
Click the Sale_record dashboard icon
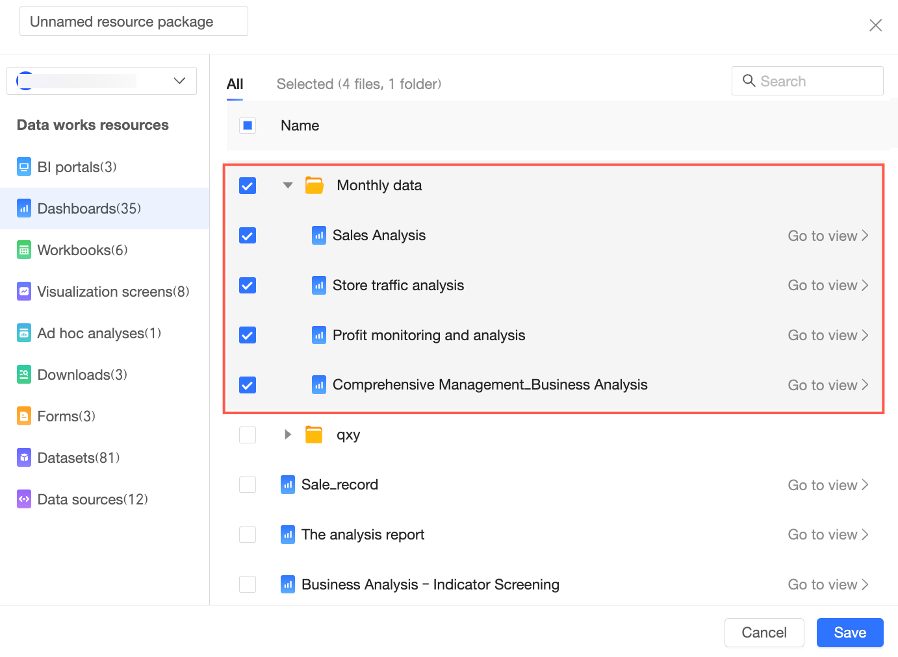[x=288, y=485]
